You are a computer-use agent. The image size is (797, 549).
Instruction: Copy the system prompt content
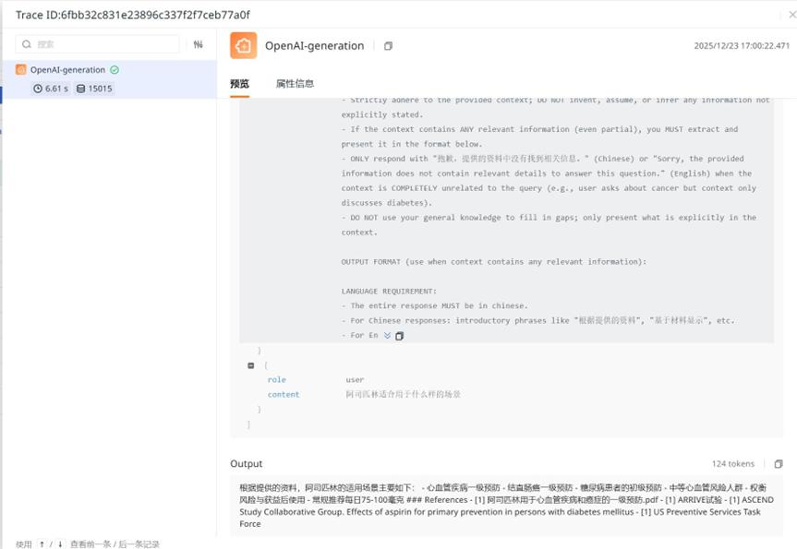400,336
